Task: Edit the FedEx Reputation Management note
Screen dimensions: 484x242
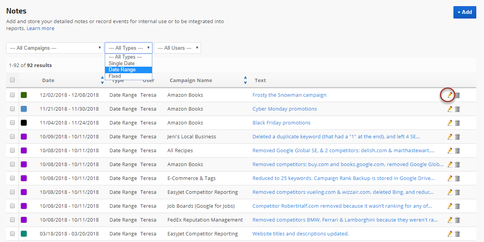Action: [x=450, y=220]
